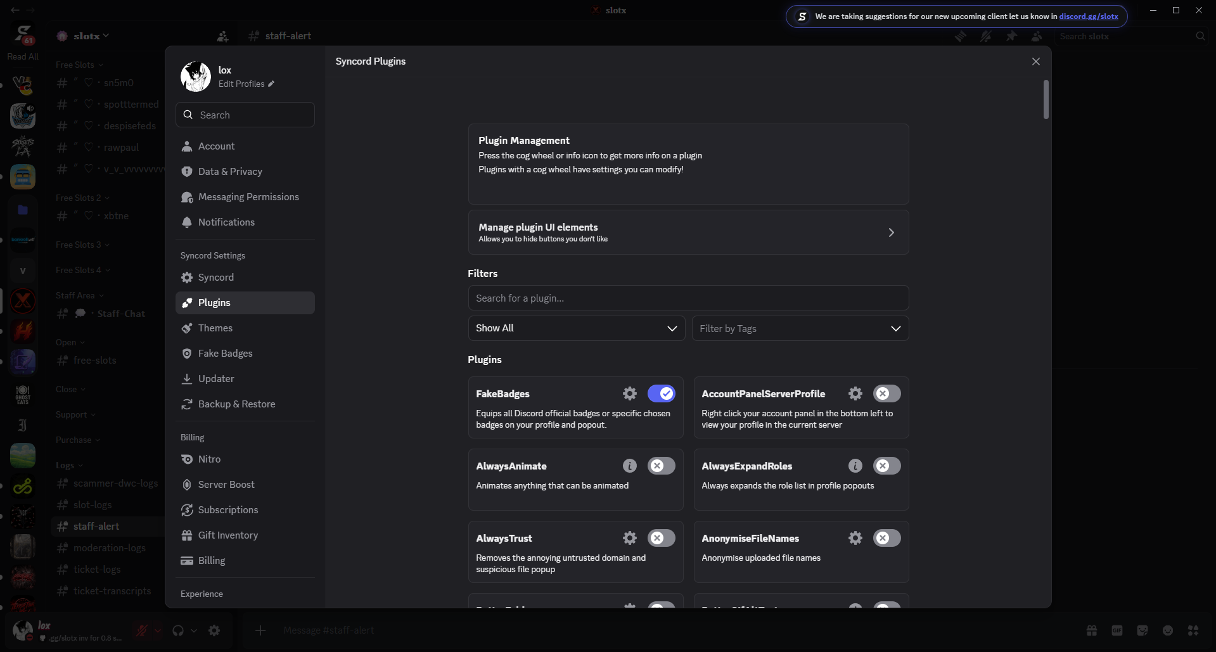Screen dimensions: 1216x652
Task: Open the Syncord settings tab
Action: click(245, 278)
